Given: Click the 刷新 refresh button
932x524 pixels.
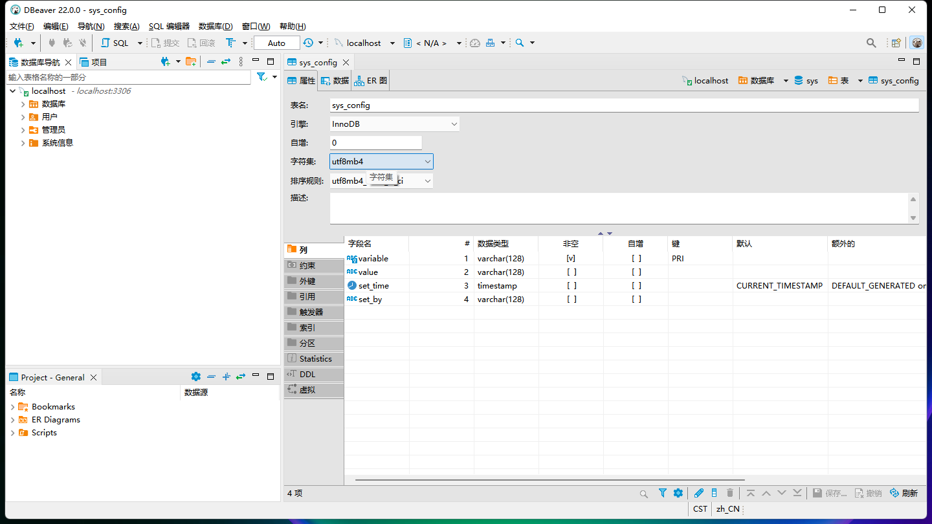Looking at the screenshot, I should point(904,493).
